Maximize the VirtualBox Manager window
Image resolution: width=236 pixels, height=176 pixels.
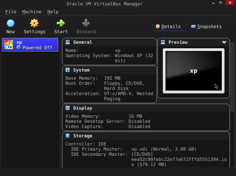[x=221, y=3]
